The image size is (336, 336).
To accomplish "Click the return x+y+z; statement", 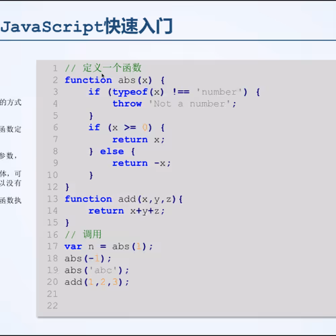I will [x=126, y=211].
